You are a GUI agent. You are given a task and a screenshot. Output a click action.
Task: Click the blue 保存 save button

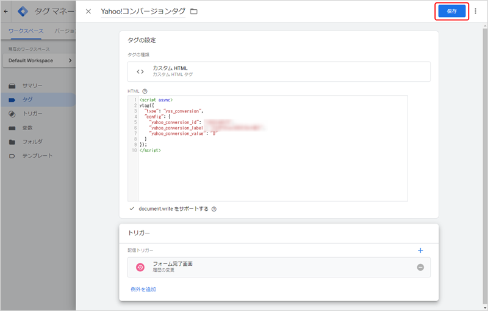click(x=451, y=11)
